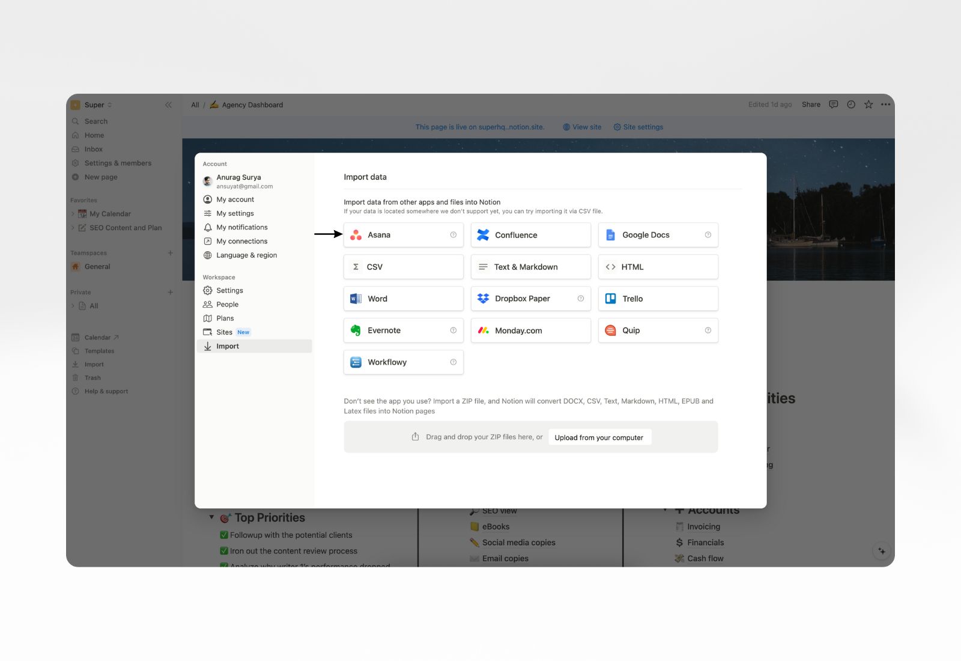Open My settings in the modal
961x661 pixels.
[255, 213]
